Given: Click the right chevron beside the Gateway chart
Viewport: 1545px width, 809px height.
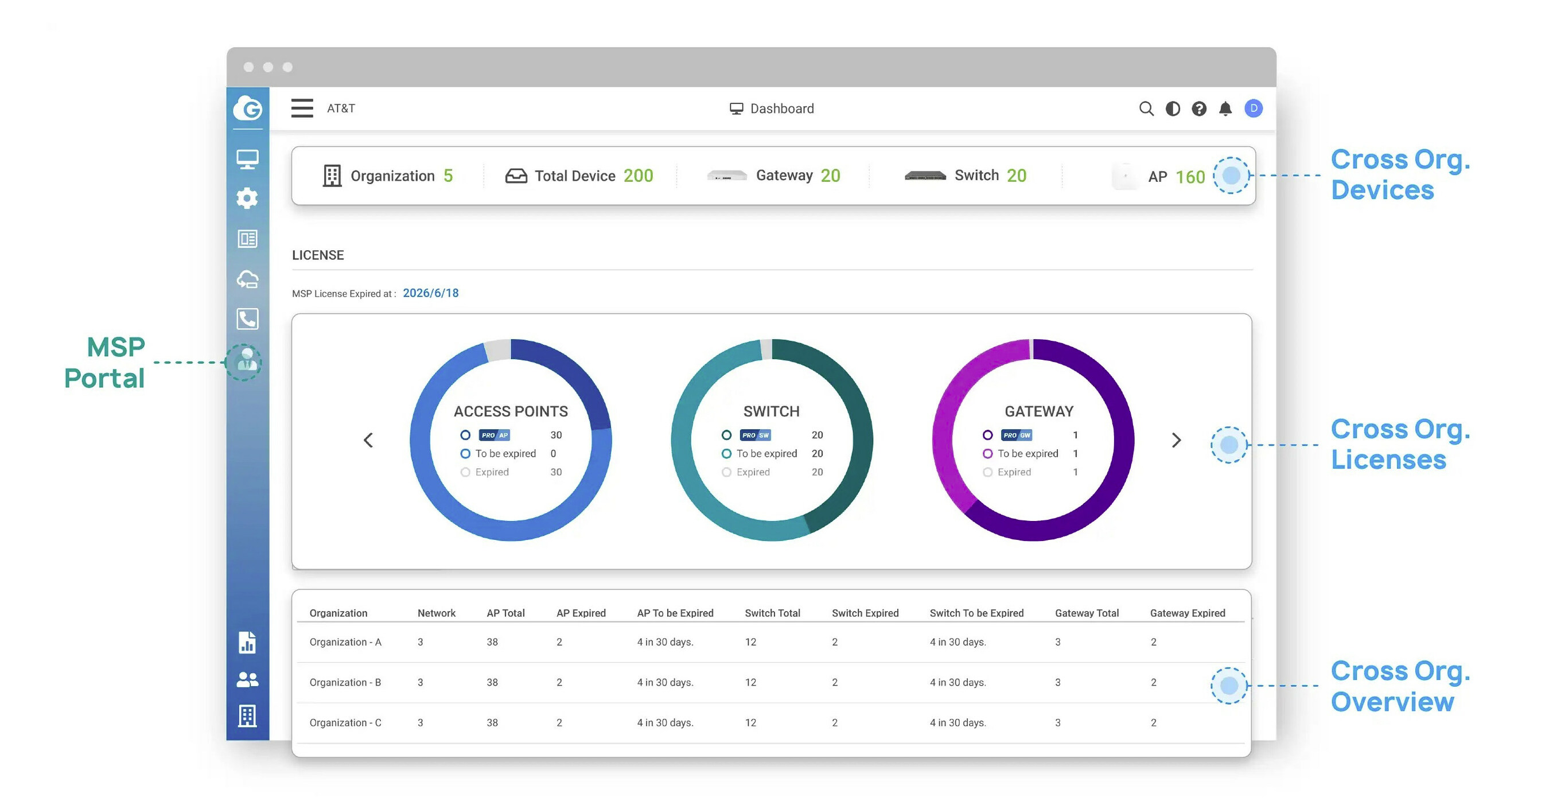Looking at the screenshot, I should coord(1176,440).
